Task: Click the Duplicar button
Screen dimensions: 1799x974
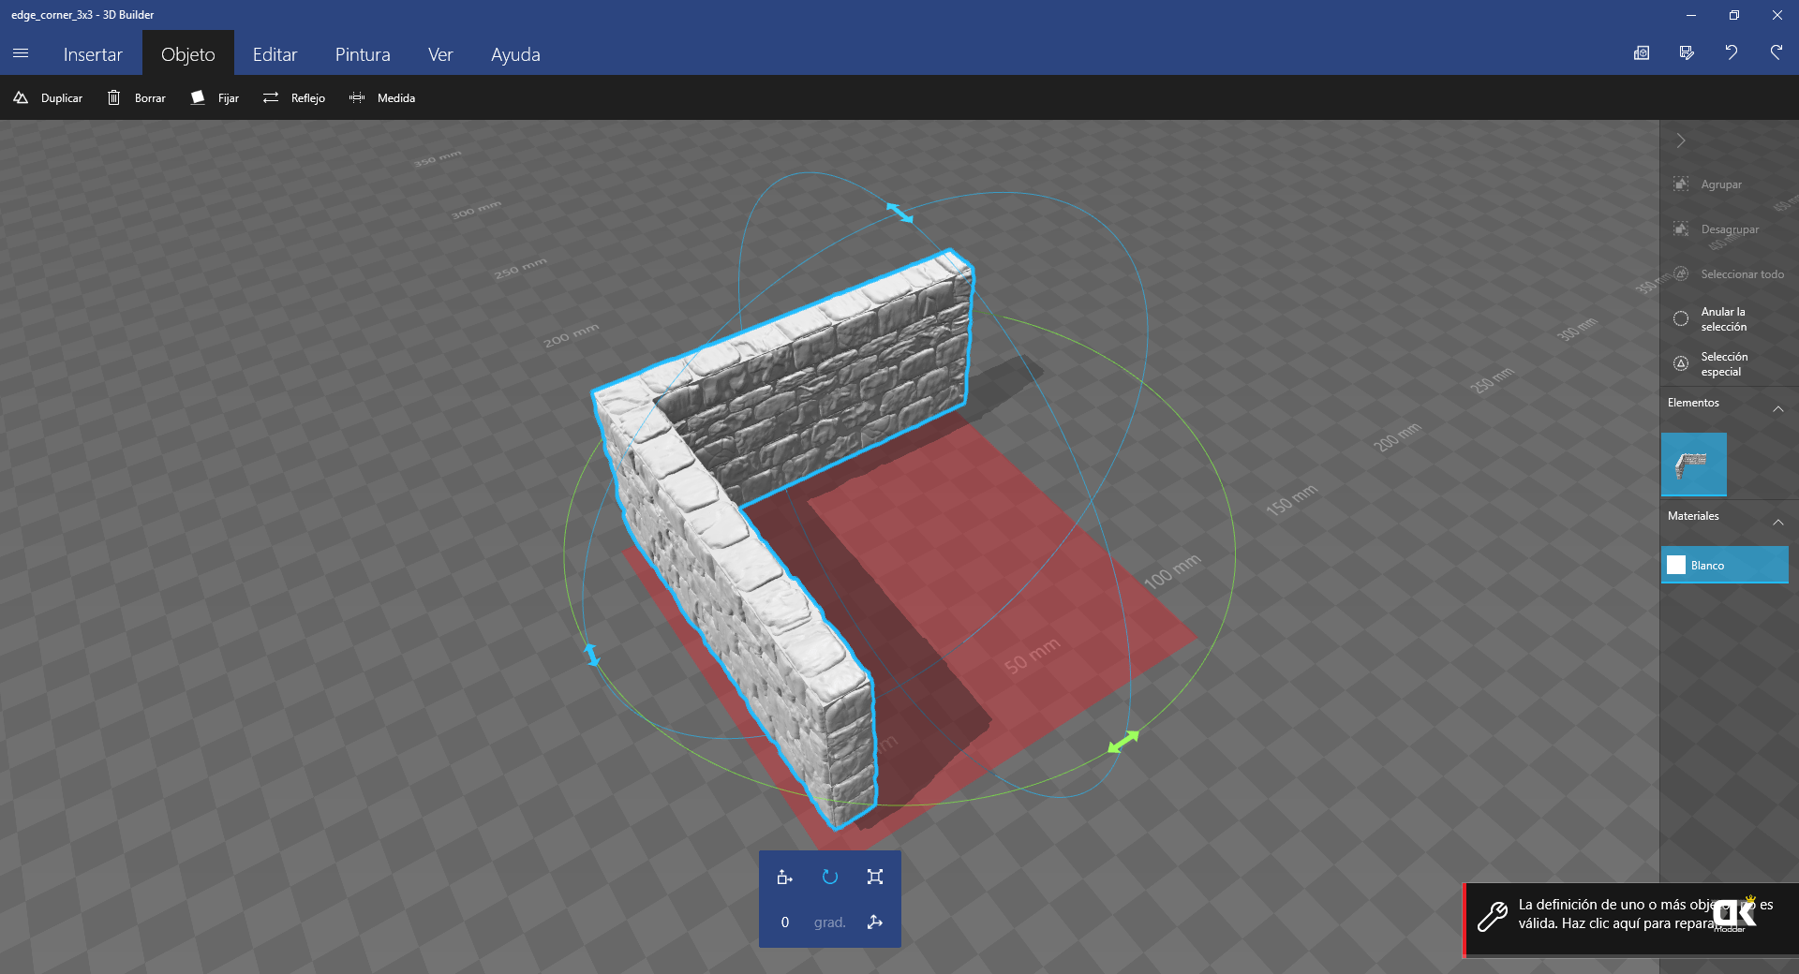Action: (49, 98)
